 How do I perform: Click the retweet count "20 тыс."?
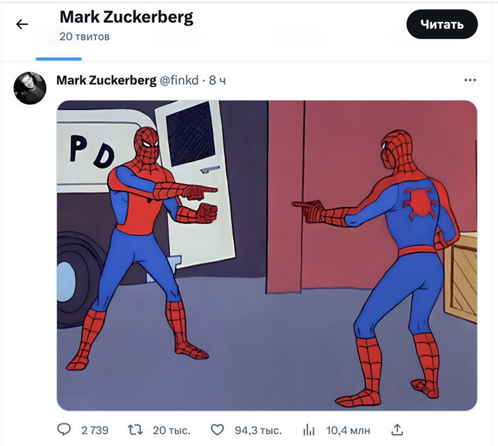[171, 430]
